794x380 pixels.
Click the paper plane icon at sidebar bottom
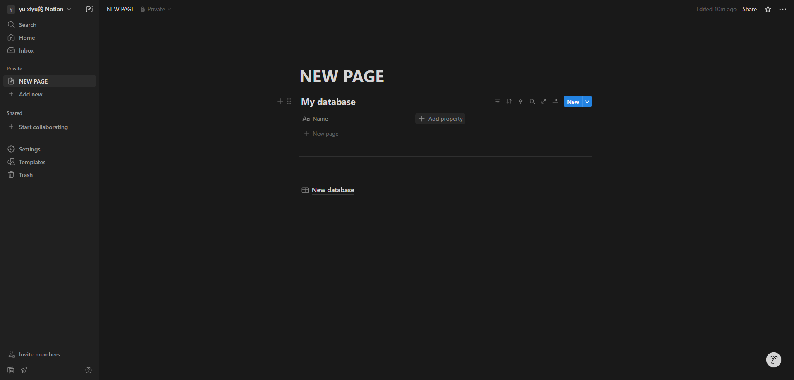[24, 370]
